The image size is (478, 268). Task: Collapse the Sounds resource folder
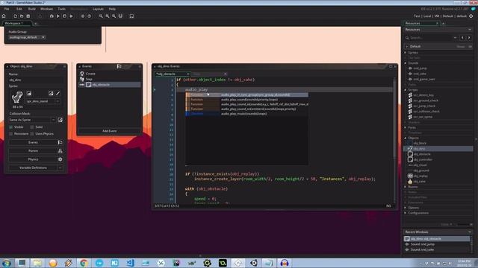point(406,63)
